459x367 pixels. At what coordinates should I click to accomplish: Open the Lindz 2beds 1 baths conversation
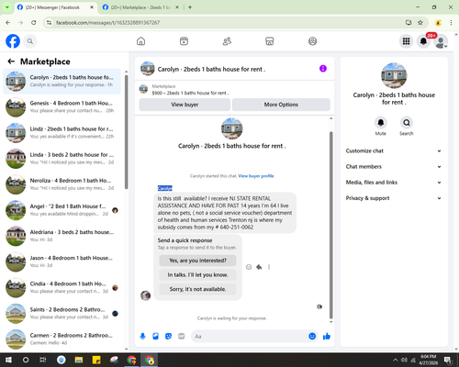62,133
